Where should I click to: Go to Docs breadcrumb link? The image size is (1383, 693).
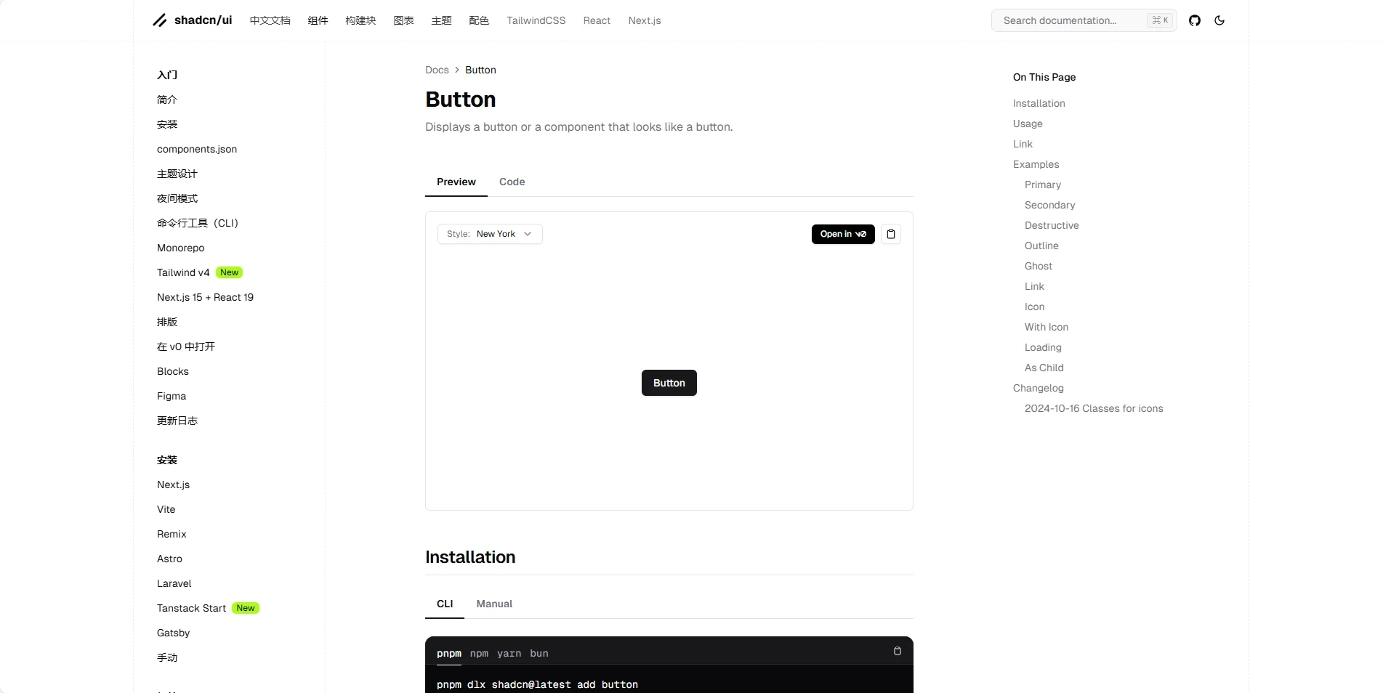click(437, 70)
